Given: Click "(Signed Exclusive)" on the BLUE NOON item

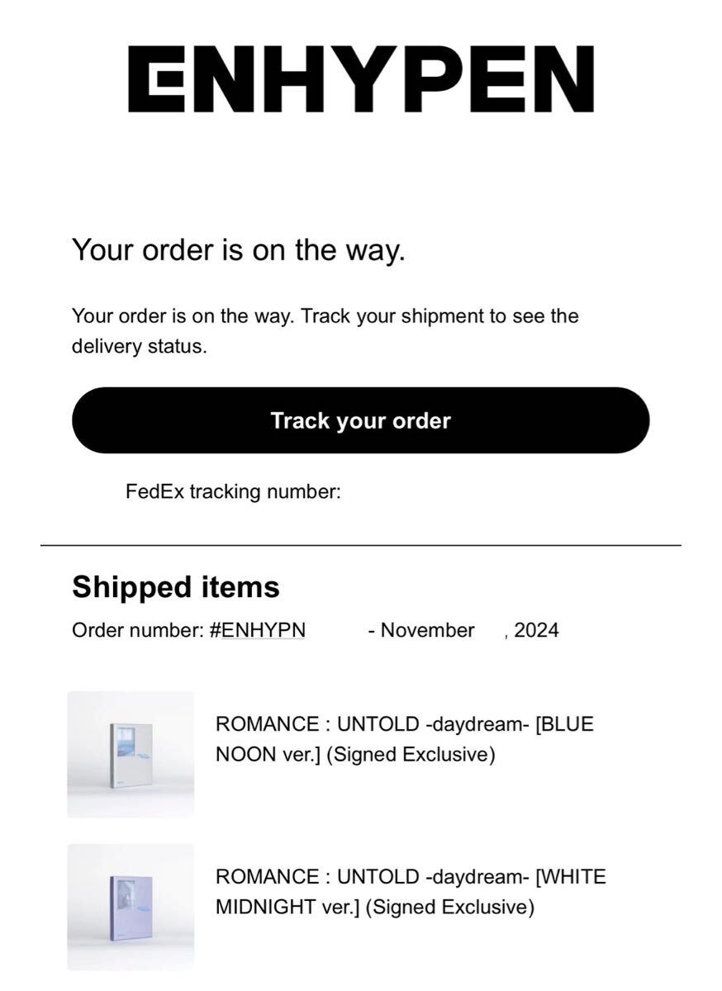Looking at the screenshot, I should point(411,754).
